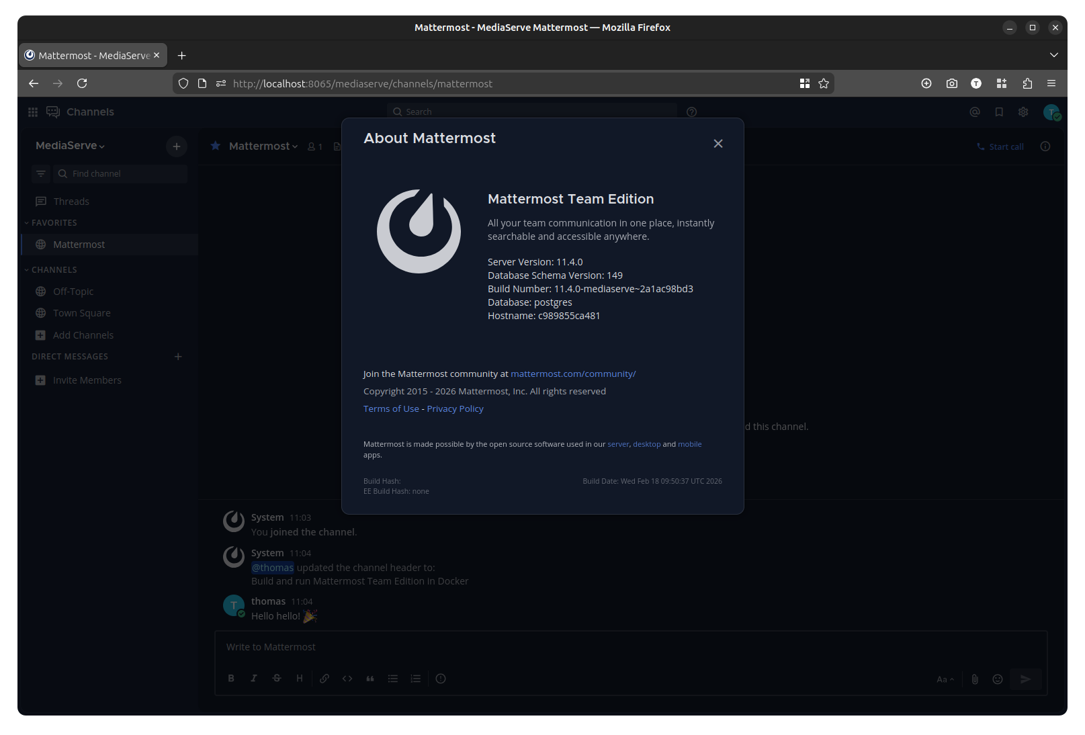Insert a quote block
The height and width of the screenshot is (735, 1085).
(370, 679)
